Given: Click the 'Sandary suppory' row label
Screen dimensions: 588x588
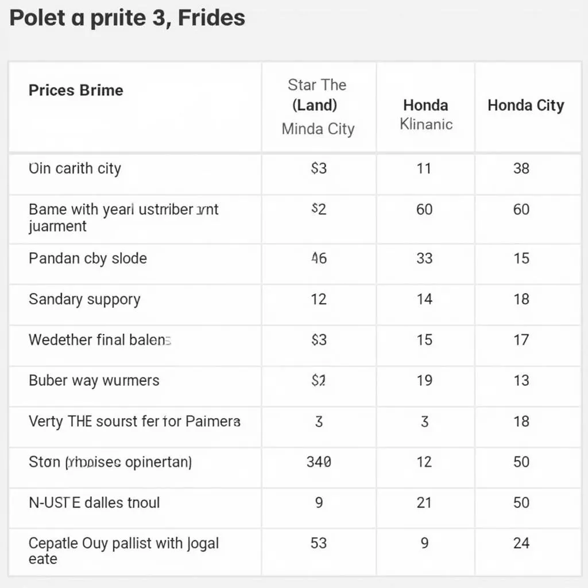Looking at the screenshot, I should pyautogui.click(x=84, y=299).
